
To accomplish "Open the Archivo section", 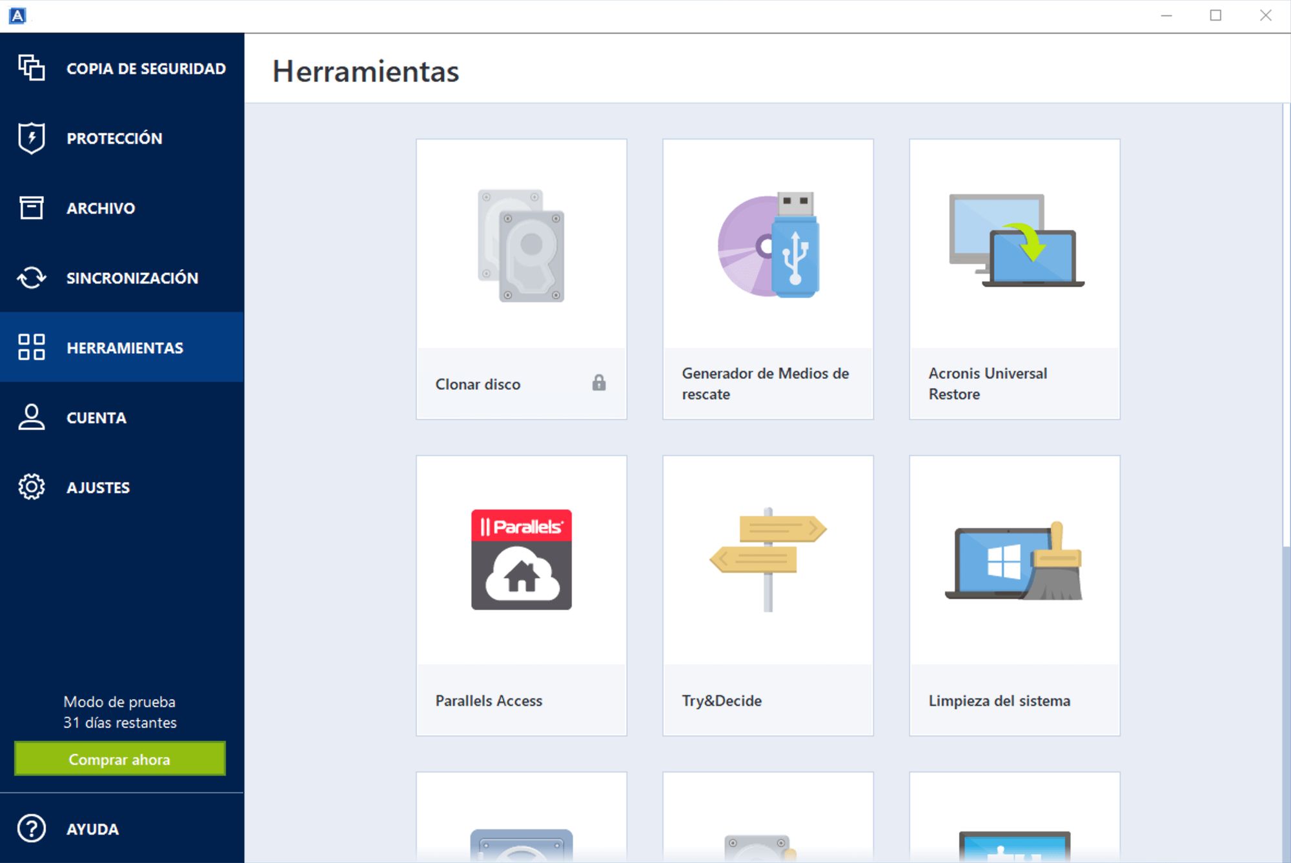I will pos(101,208).
